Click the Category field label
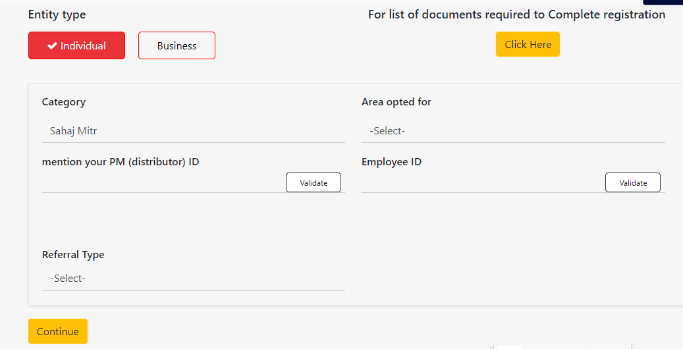The image size is (683, 349). tap(64, 102)
